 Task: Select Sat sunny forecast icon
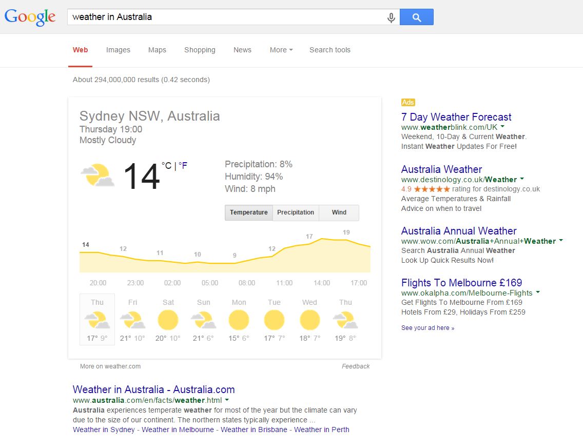pos(168,320)
